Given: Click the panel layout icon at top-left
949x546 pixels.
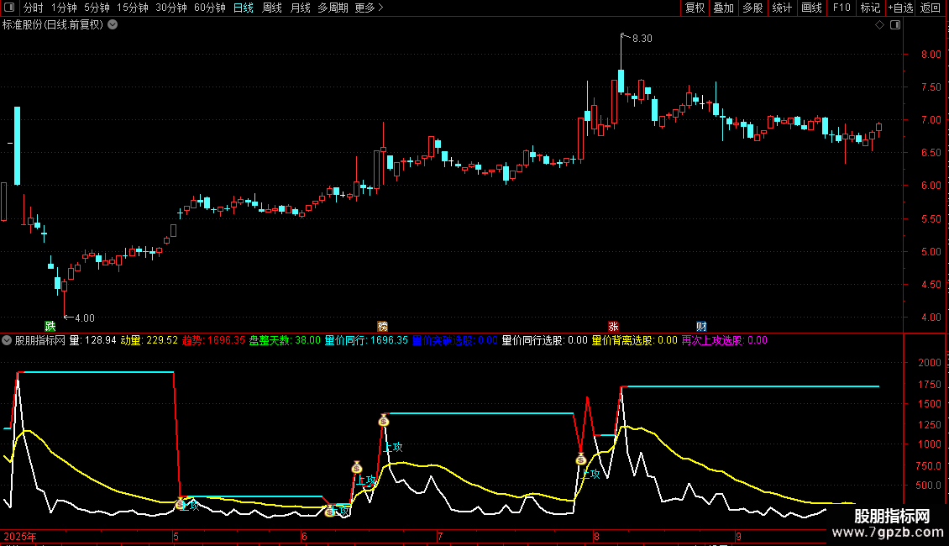Looking at the screenshot, I should (9, 8).
